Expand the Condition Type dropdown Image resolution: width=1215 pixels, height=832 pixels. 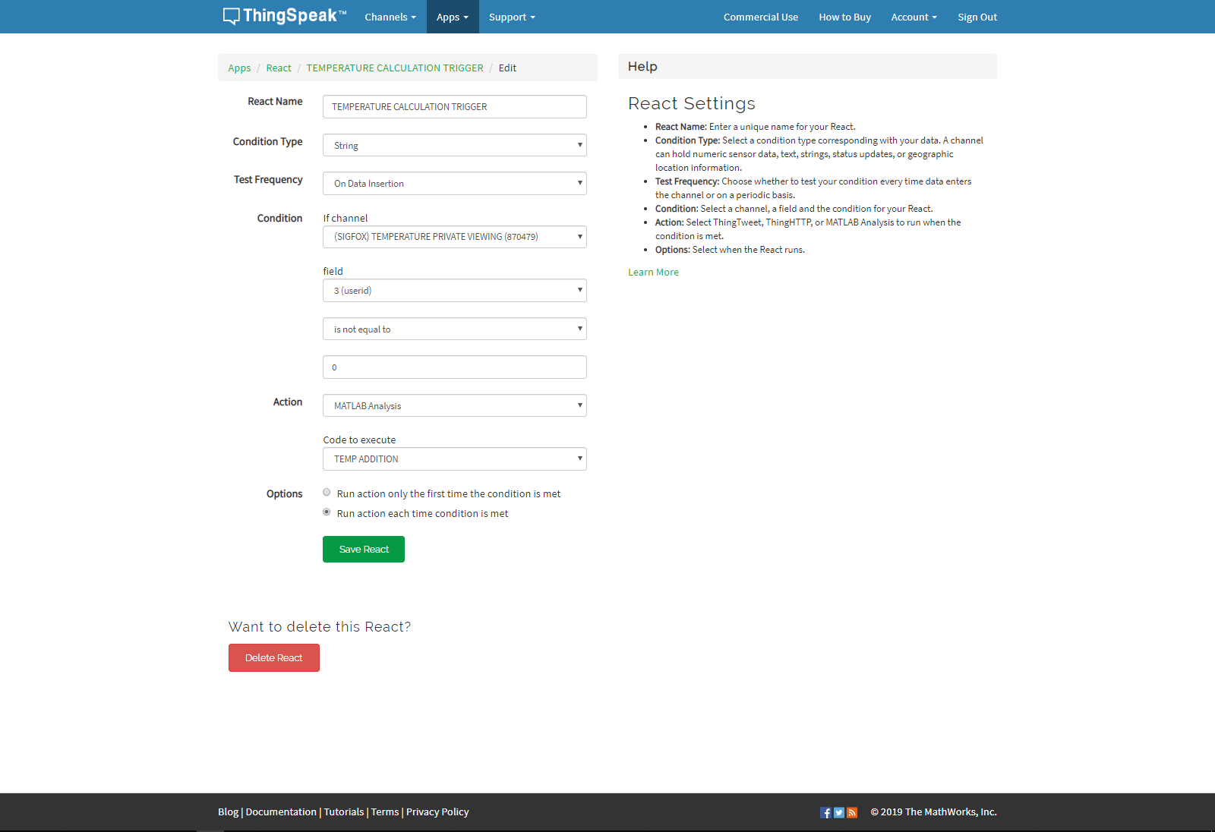(454, 145)
